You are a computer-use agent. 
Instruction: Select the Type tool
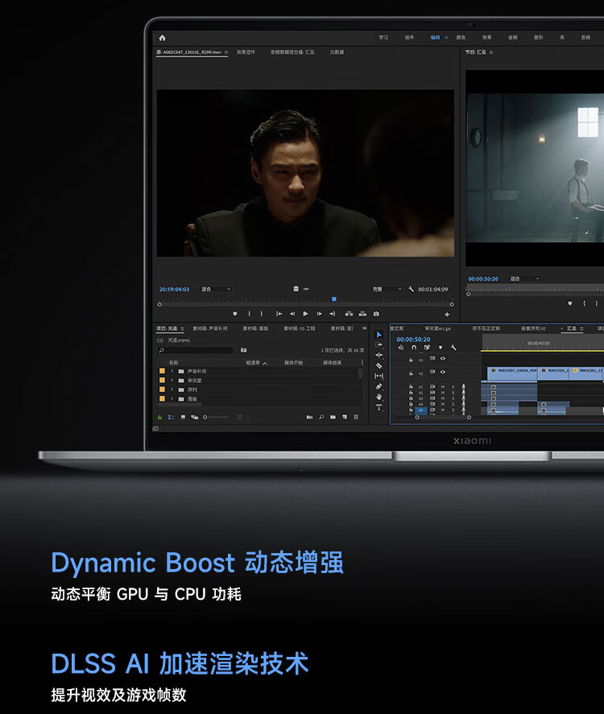379,407
